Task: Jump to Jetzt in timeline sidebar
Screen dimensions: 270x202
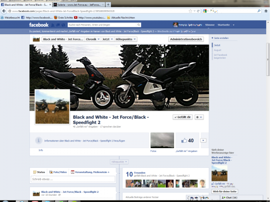Action: tap(217, 45)
